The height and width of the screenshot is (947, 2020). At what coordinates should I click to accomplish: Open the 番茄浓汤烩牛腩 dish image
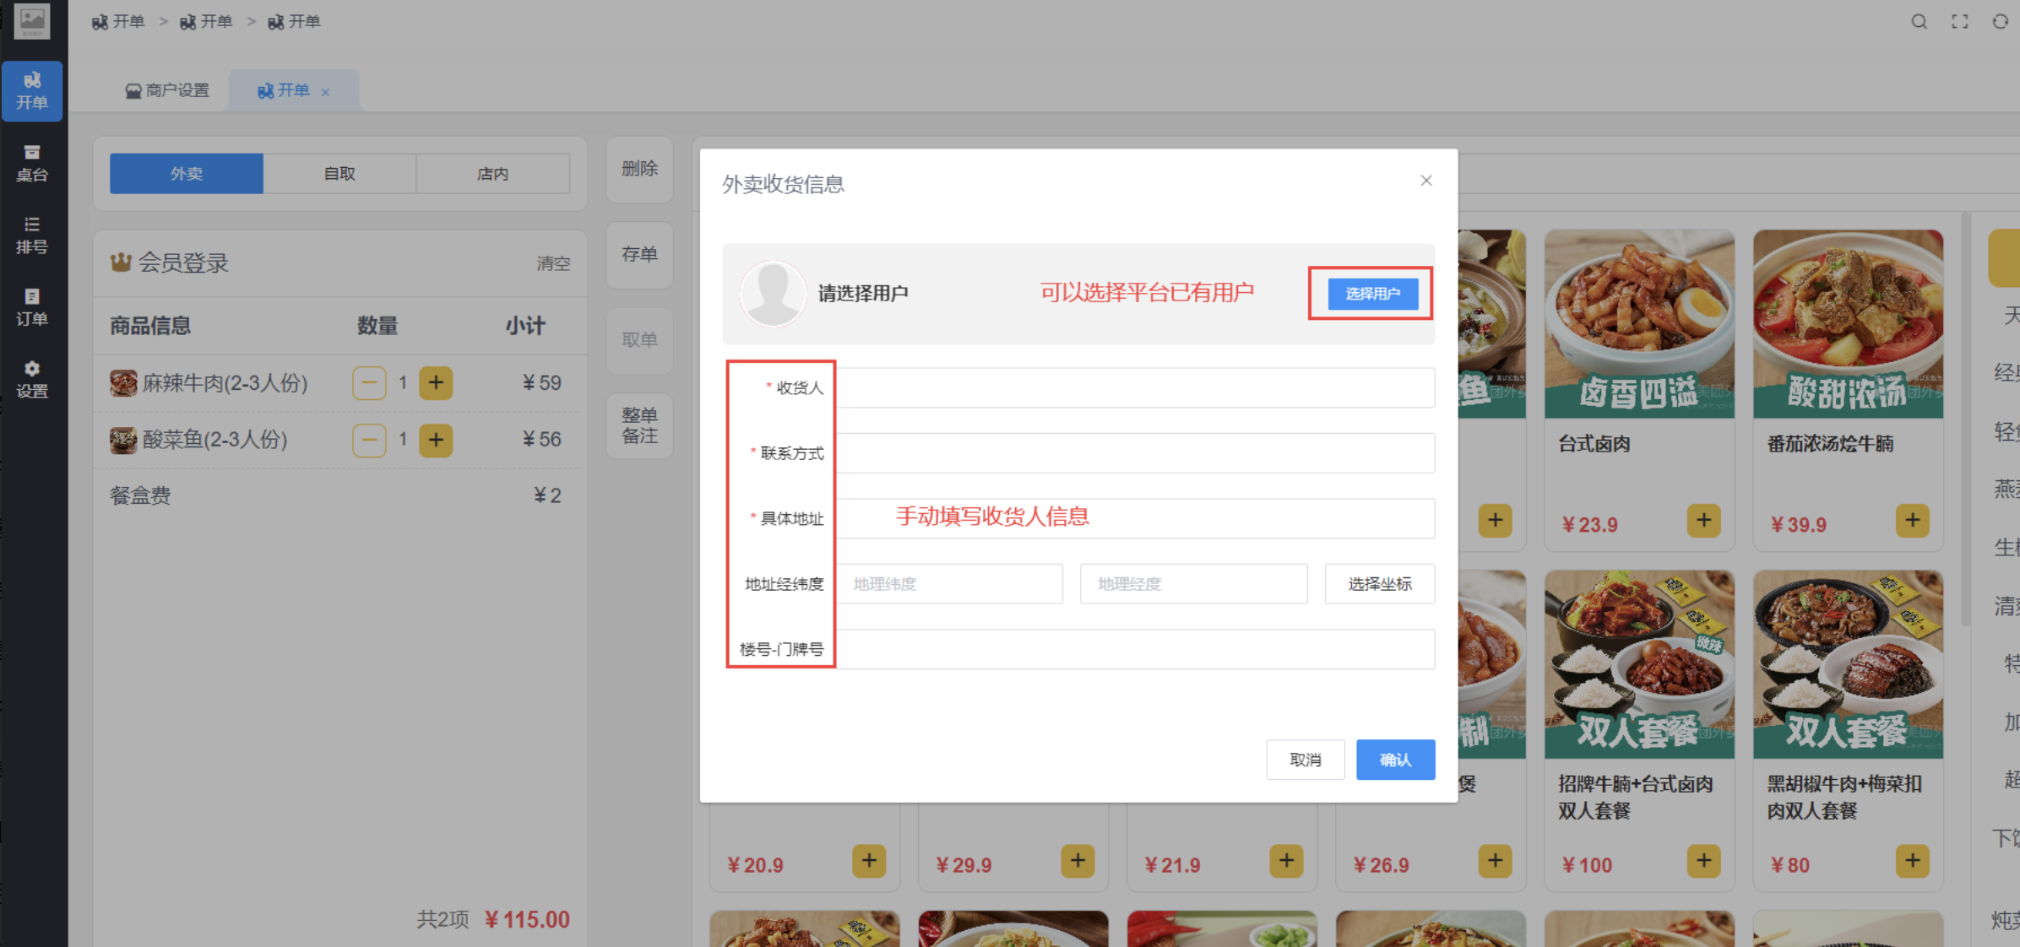pos(1848,324)
